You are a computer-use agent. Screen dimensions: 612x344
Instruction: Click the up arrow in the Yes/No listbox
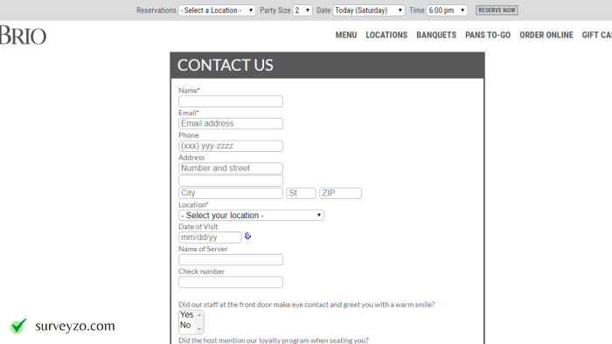tap(199, 315)
